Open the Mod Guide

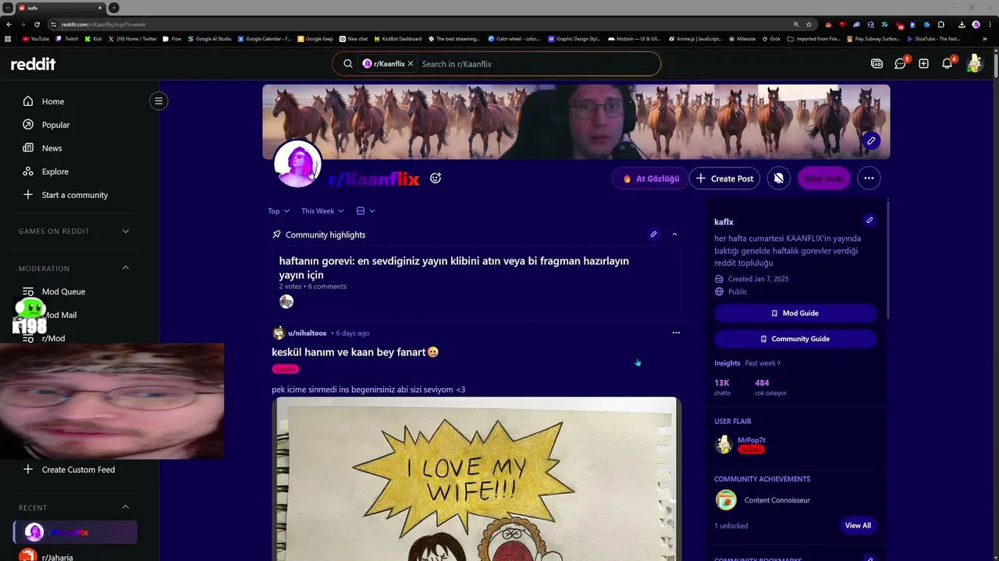pos(795,313)
